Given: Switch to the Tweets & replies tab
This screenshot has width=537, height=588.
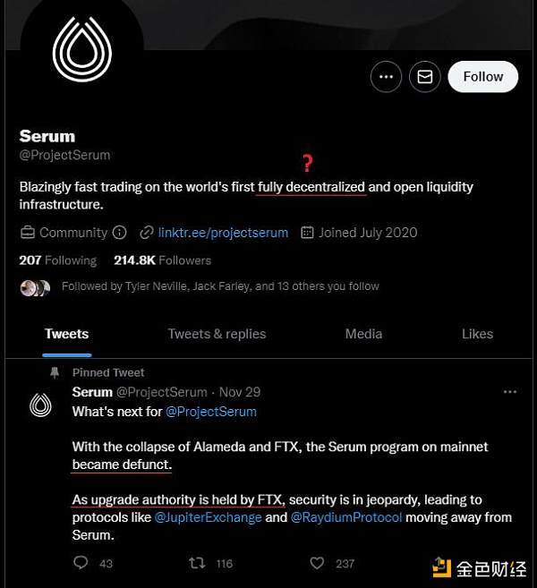Looking at the screenshot, I should [x=217, y=334].
